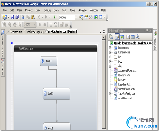Viewport: 159px width, 131px height.
Task: Expand the DLL folder
Action: 110,62
